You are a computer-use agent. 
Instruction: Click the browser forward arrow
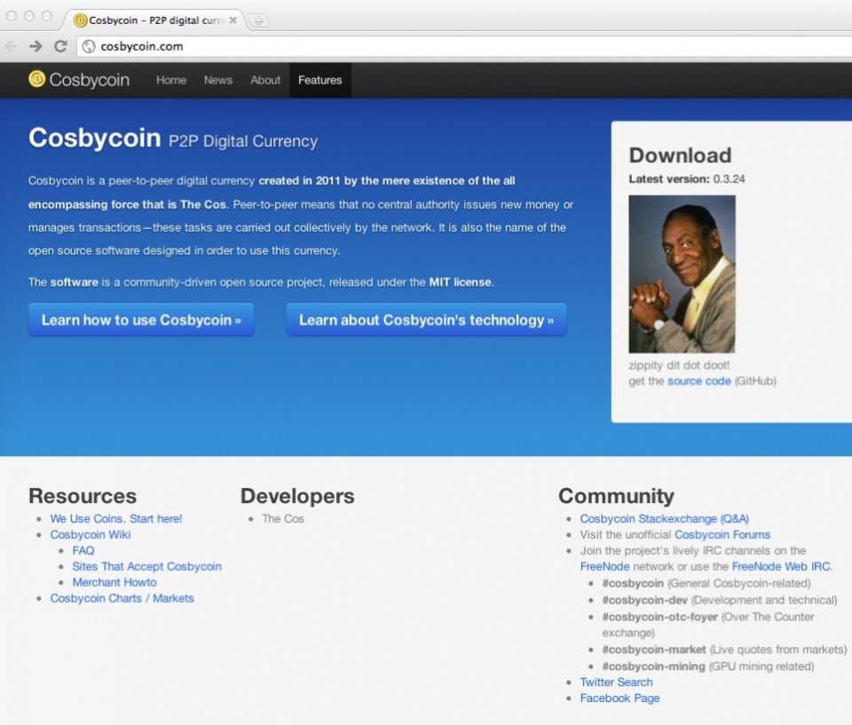pyautogui.click(x=35, y=47)
